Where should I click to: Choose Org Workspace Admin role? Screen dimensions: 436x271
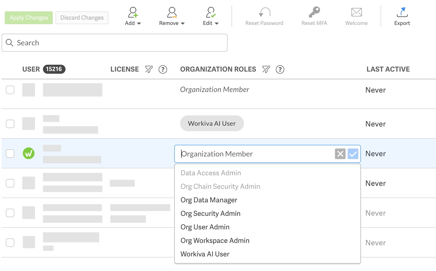click(x=268, y=241)
